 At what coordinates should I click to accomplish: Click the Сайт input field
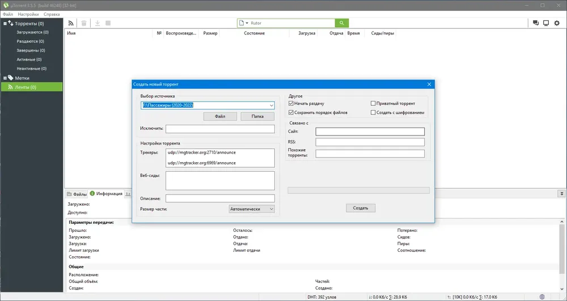(x=370, y=132)
